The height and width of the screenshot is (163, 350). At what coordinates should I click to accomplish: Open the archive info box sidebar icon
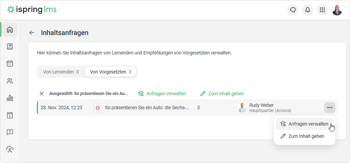point(10,115)
